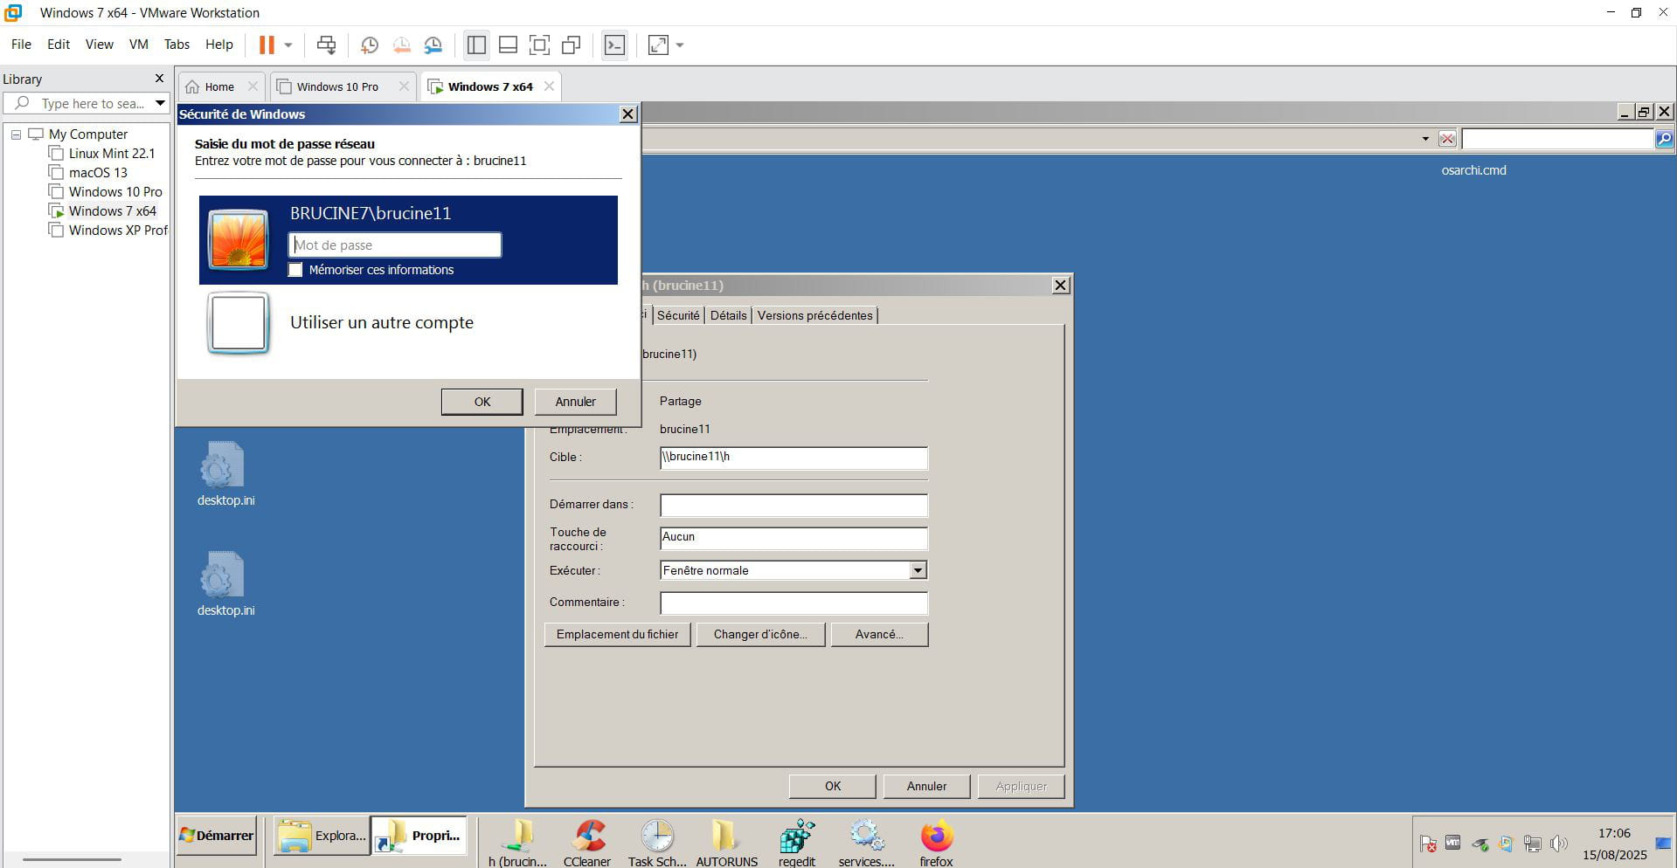Open the Sécurité tab in properties window

pyautogui.click(x=678, y=315)
